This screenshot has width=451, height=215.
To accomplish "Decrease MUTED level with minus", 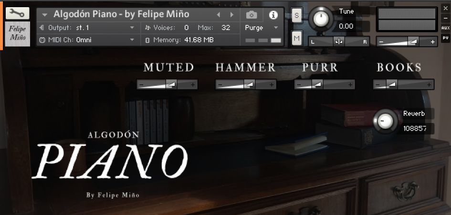I will click(x=141, y=85).
